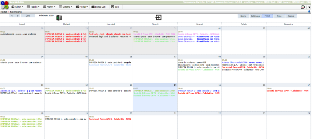Click day number 07
The width and height of the screenshot is (312, 139).
coord(175,57)
